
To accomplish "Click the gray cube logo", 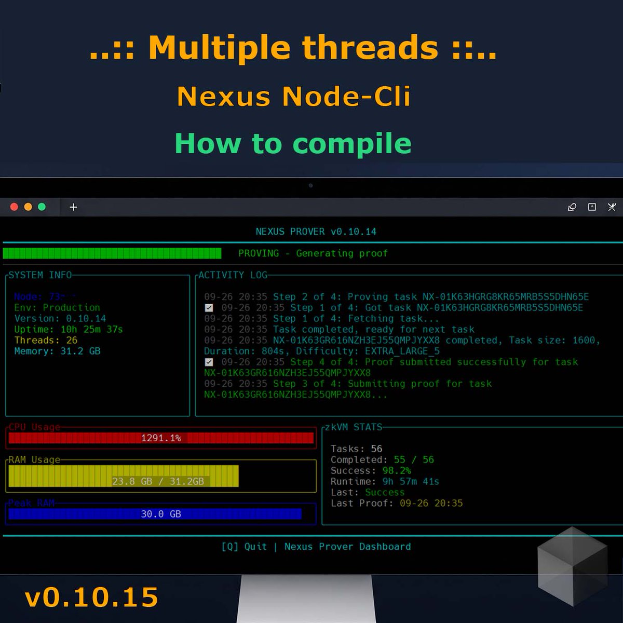I will (x=572, y=566).
